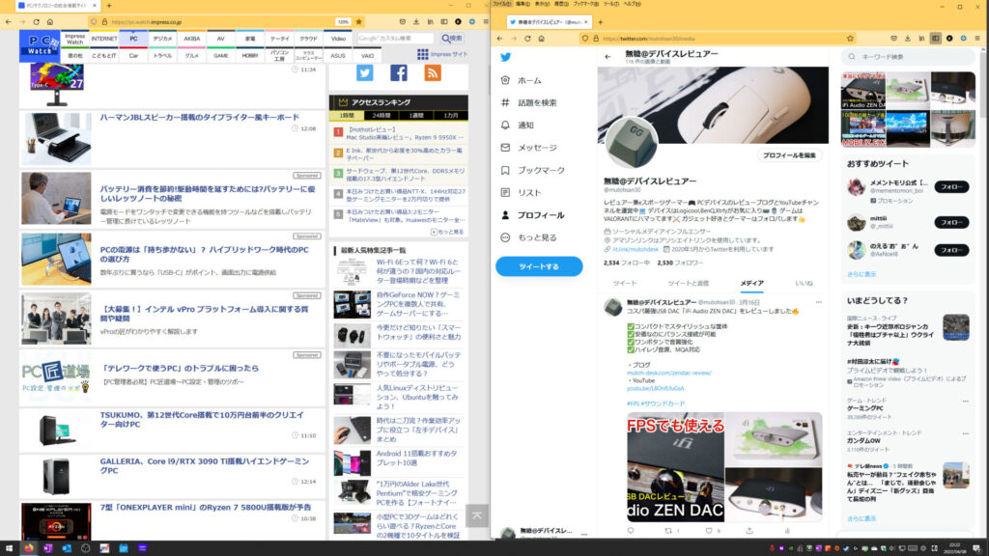This screenshot has width=989, height=556.
Task: Switch to the Likes tab on profile
Action: tap(804, 284)
